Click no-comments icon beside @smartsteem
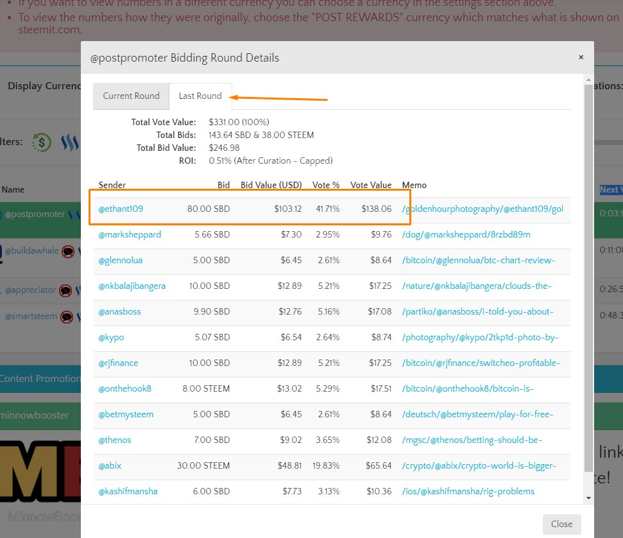 (x=67, y=317)
